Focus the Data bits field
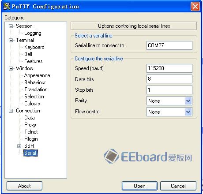Image resolution: width=203 pixels, height=194 pixels. (169, 79)
